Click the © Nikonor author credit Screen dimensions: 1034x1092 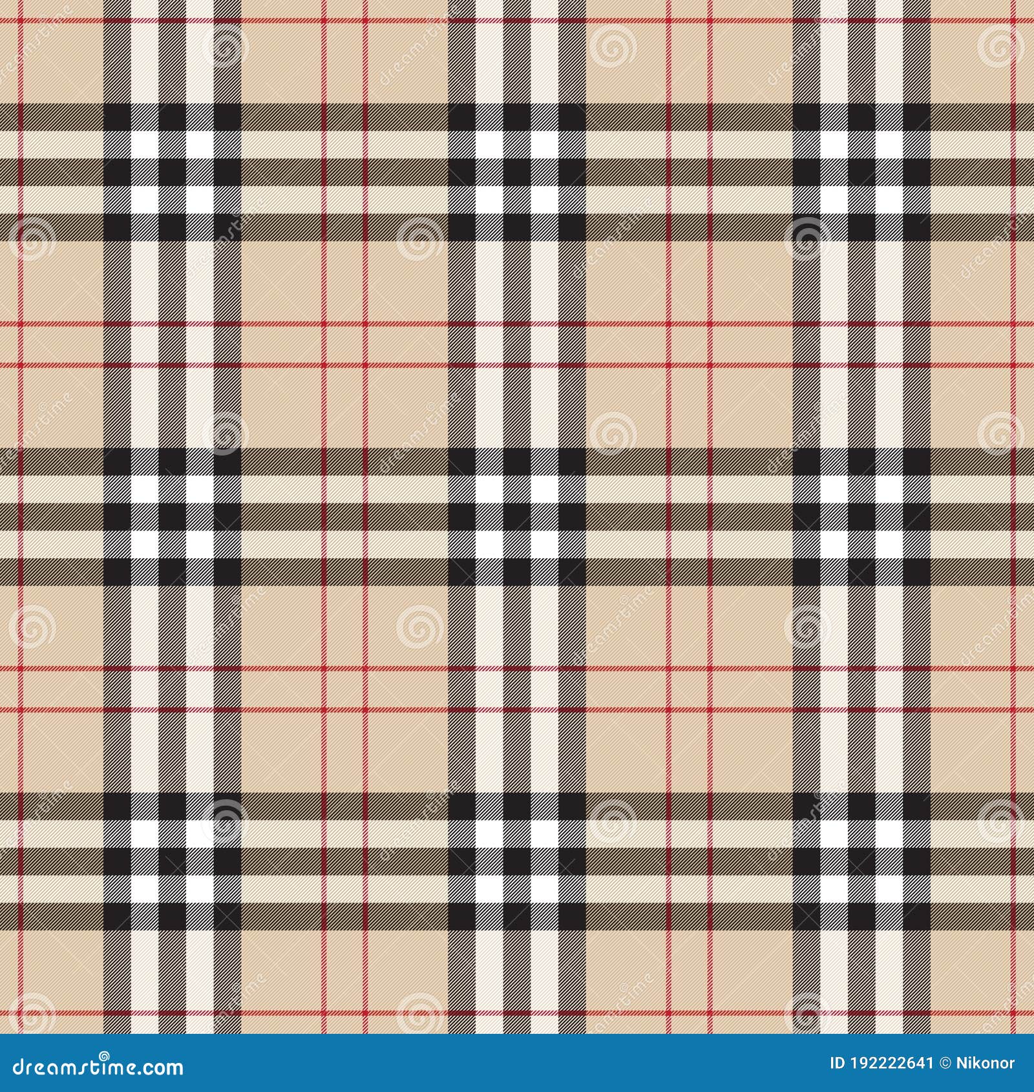coord(977,1063)
